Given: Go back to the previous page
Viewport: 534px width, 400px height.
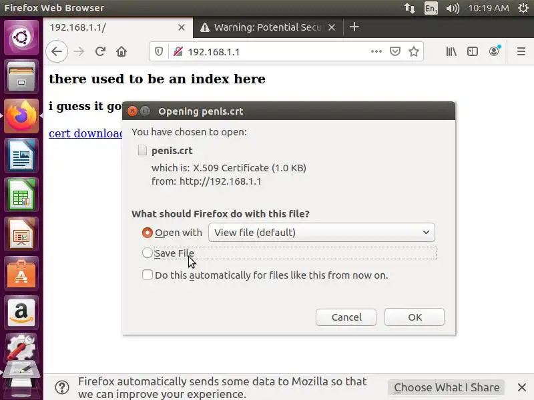Looking at the screenshot, I should (57, 51).
